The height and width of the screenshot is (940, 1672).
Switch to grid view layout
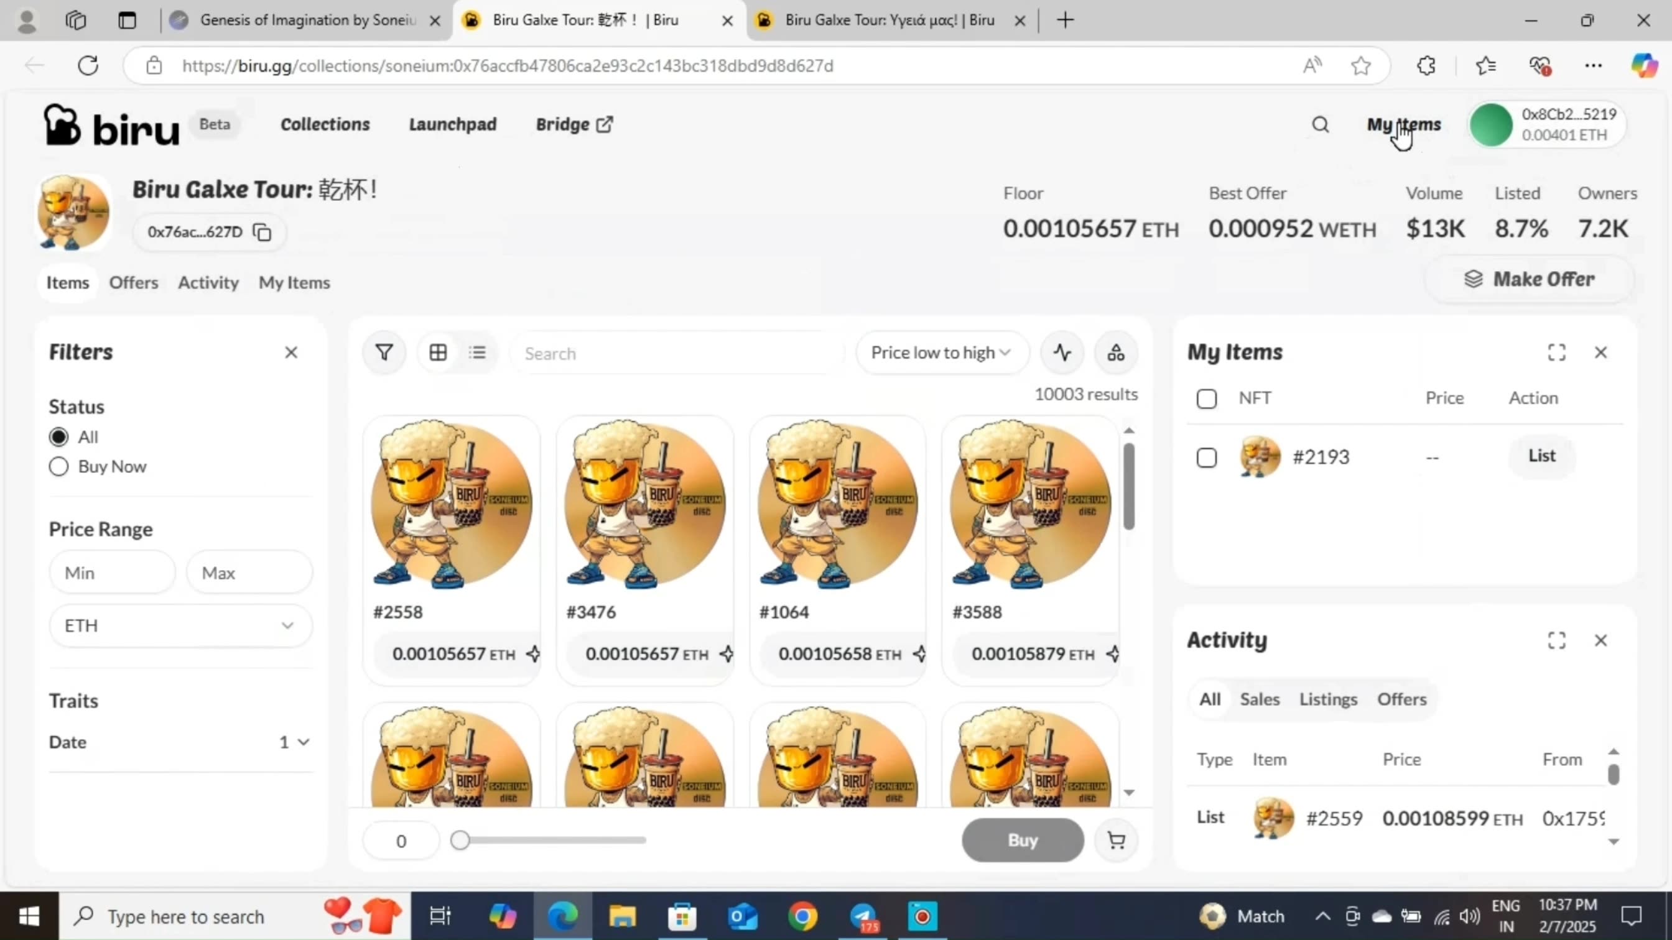pyautogui.click(x=438, y=352)
